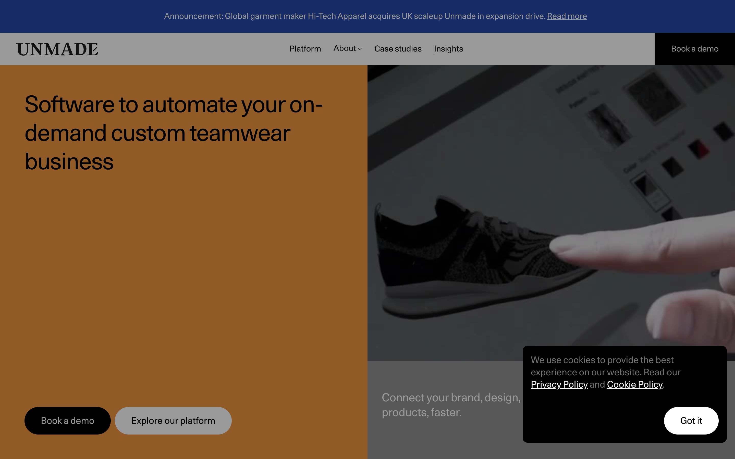Screen dimensions: 735x459
Task: Open the Platform menu item
Action: tap(305, 48)
